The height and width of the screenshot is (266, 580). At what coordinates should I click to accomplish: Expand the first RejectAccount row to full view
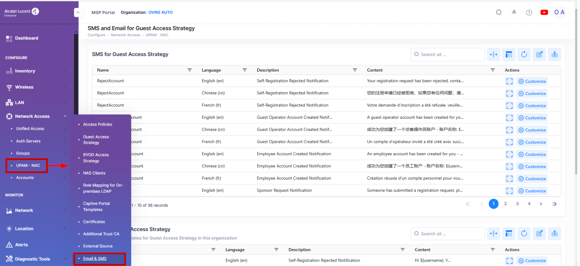coord(509,81)
